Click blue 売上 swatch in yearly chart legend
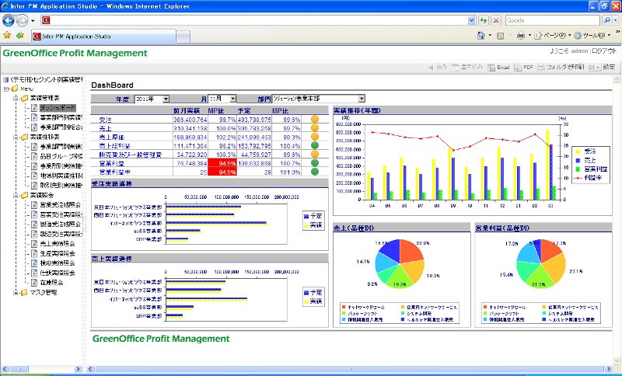The width and height of the screenshot is (622, 376). click(578, 161)
